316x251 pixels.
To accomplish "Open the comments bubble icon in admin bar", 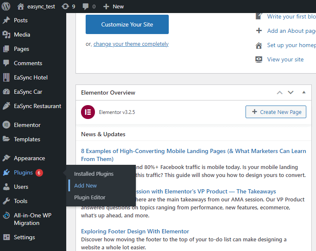I will click(86, 7).
